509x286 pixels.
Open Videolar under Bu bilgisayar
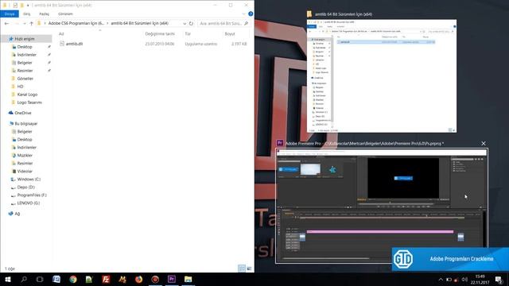tap(25, 172)
